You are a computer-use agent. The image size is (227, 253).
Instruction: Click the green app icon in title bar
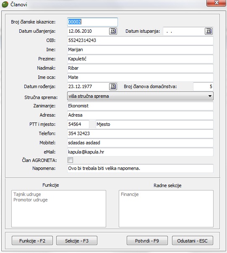5,5
